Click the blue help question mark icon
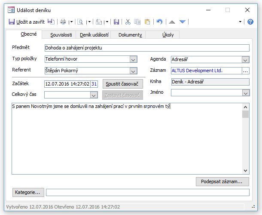Image resolution: width=262 pixels, height=215 pixels. 250,22
